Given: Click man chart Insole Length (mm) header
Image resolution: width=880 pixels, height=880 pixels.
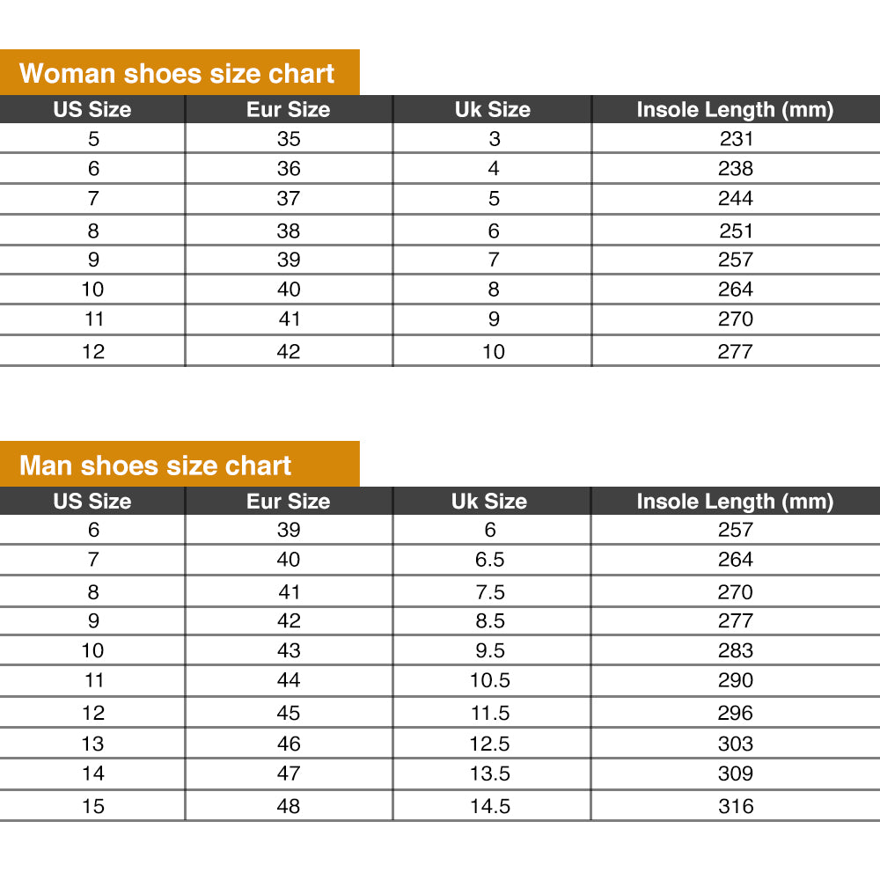Looking at the screenshot, I should [x=735, y=502].
